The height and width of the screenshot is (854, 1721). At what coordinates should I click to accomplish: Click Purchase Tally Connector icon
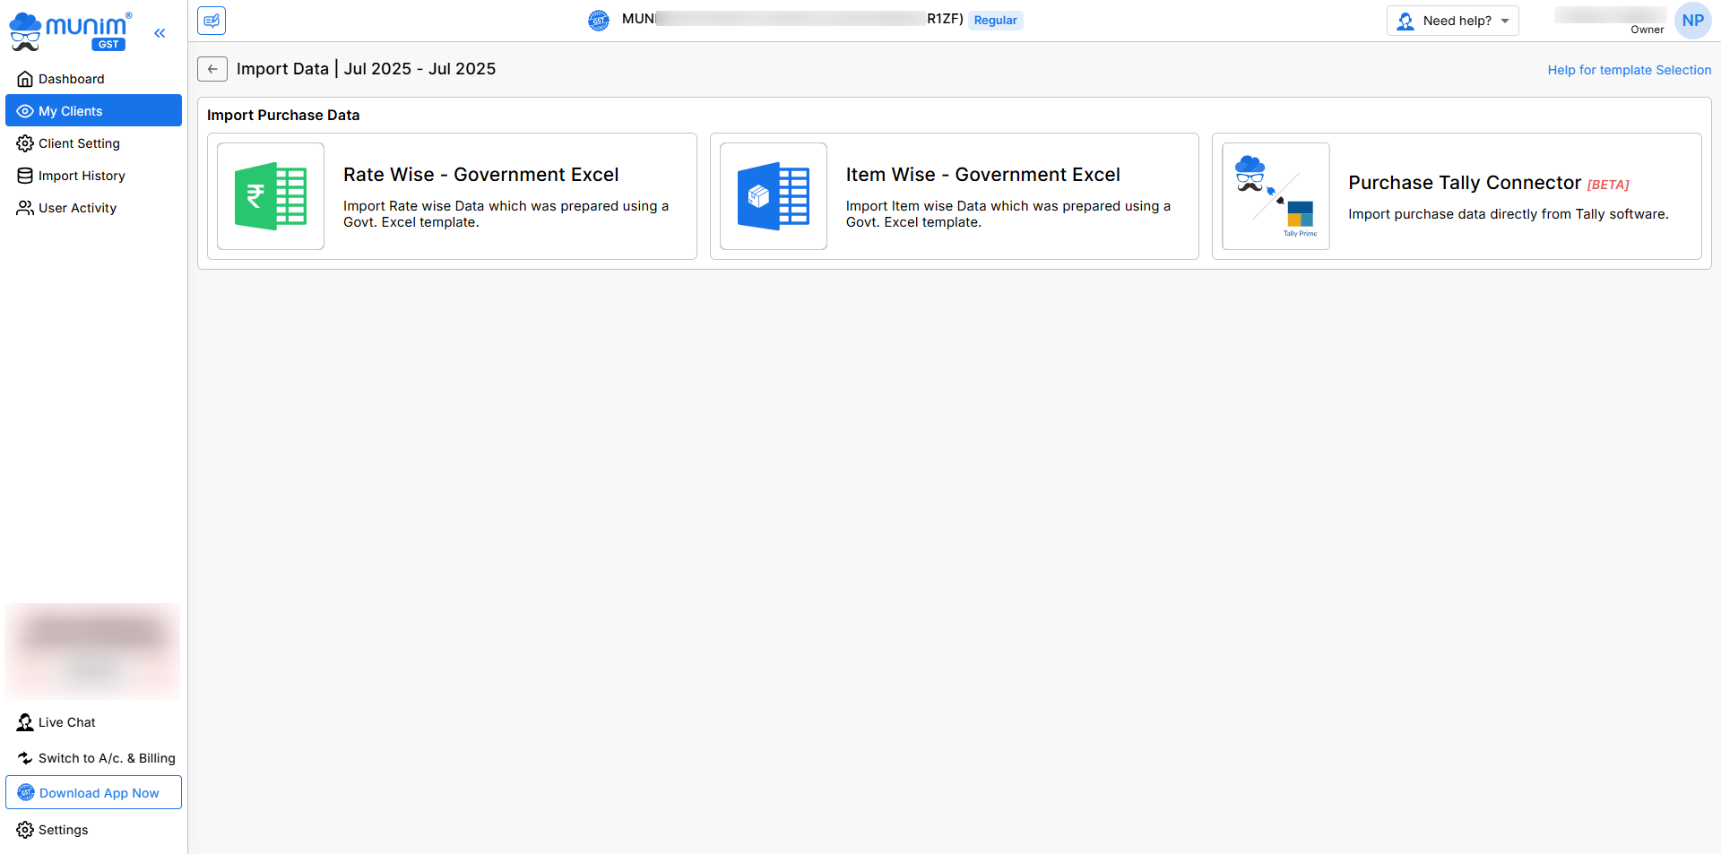[x=1276, y=196]
